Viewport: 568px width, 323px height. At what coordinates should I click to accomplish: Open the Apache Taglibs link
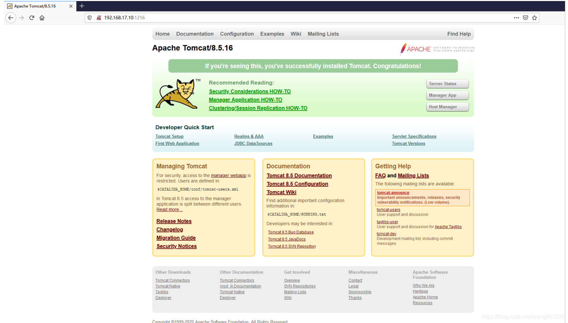[x=448, y=227]
